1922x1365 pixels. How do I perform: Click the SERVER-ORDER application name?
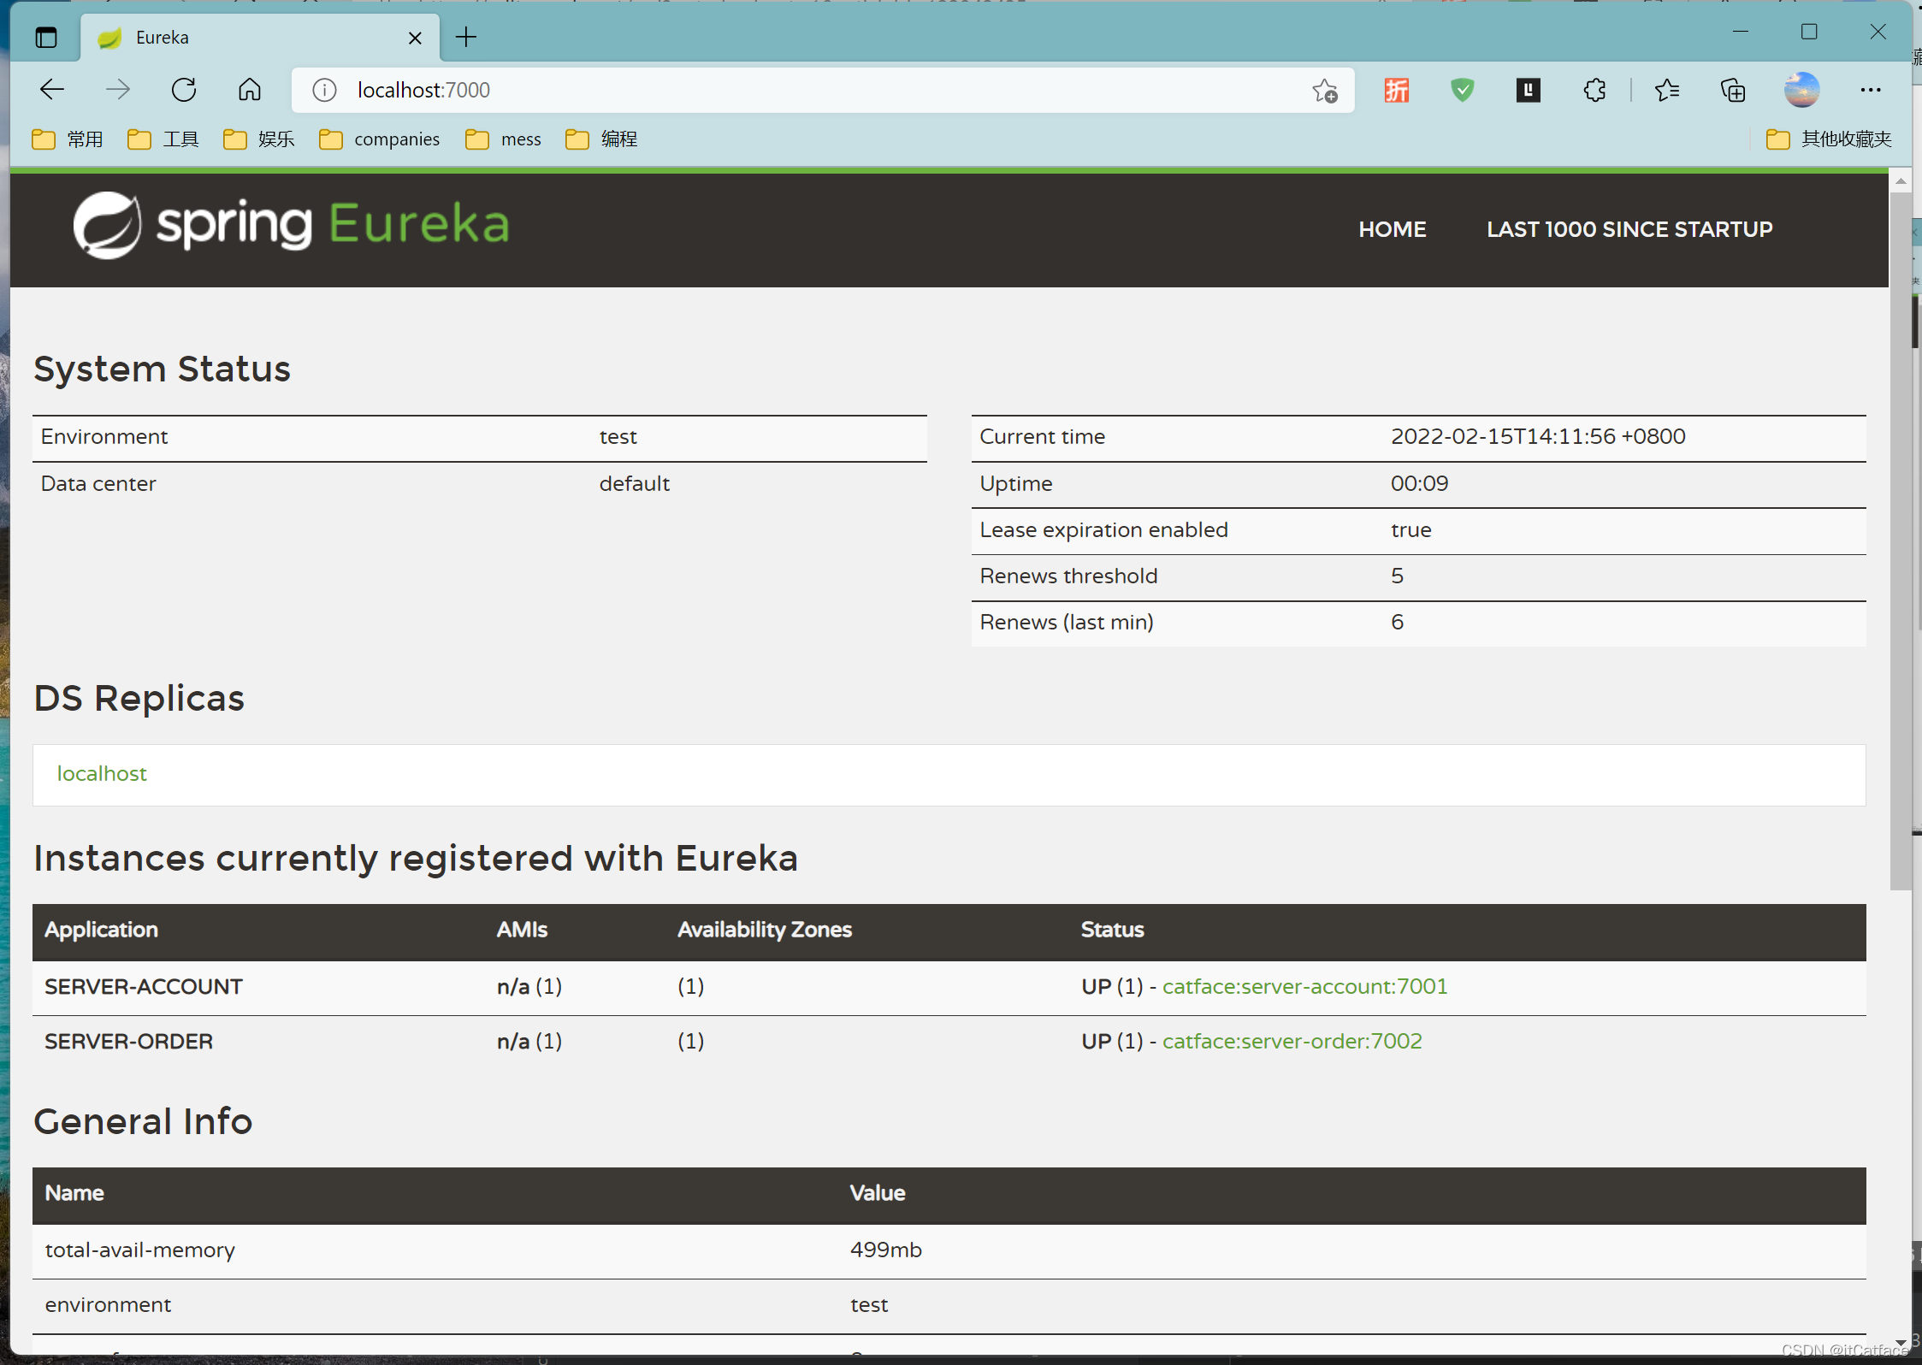(128, 1042)
